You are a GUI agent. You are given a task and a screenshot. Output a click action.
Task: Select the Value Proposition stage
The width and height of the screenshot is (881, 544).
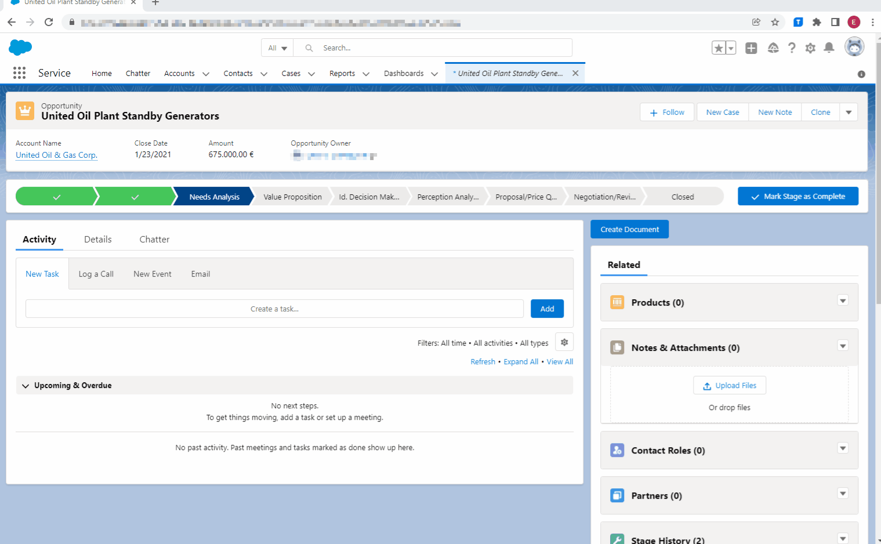point(292,197)
